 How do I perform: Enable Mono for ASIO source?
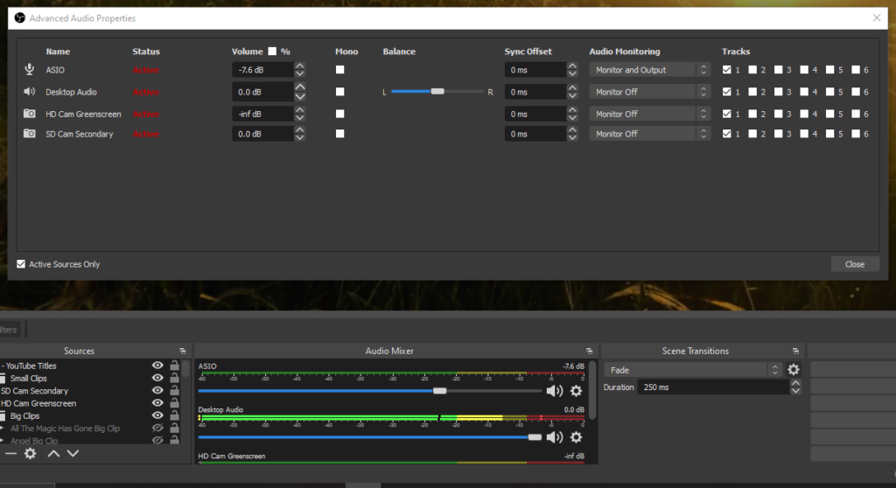(x=340, y=70)
